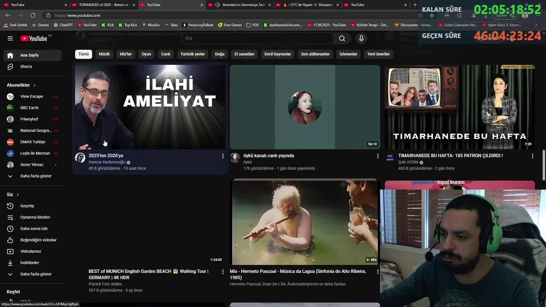Open more options for öykü kanalı video
This screenshot has height=307, width=546.
(378, 156)
